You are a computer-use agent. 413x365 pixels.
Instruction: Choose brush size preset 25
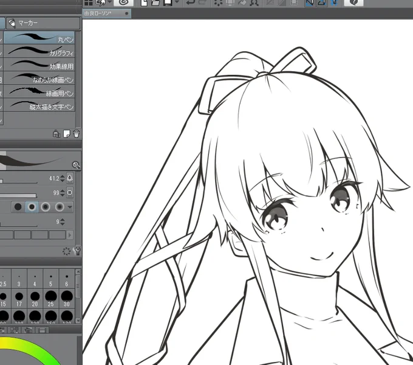51,299
